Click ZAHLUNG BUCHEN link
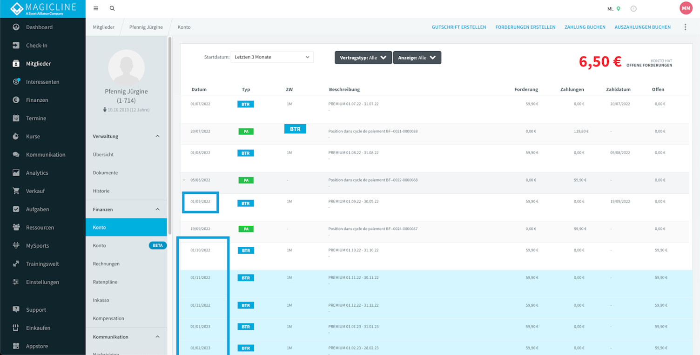This screenshot has width=700, height=355. (585, 27)
